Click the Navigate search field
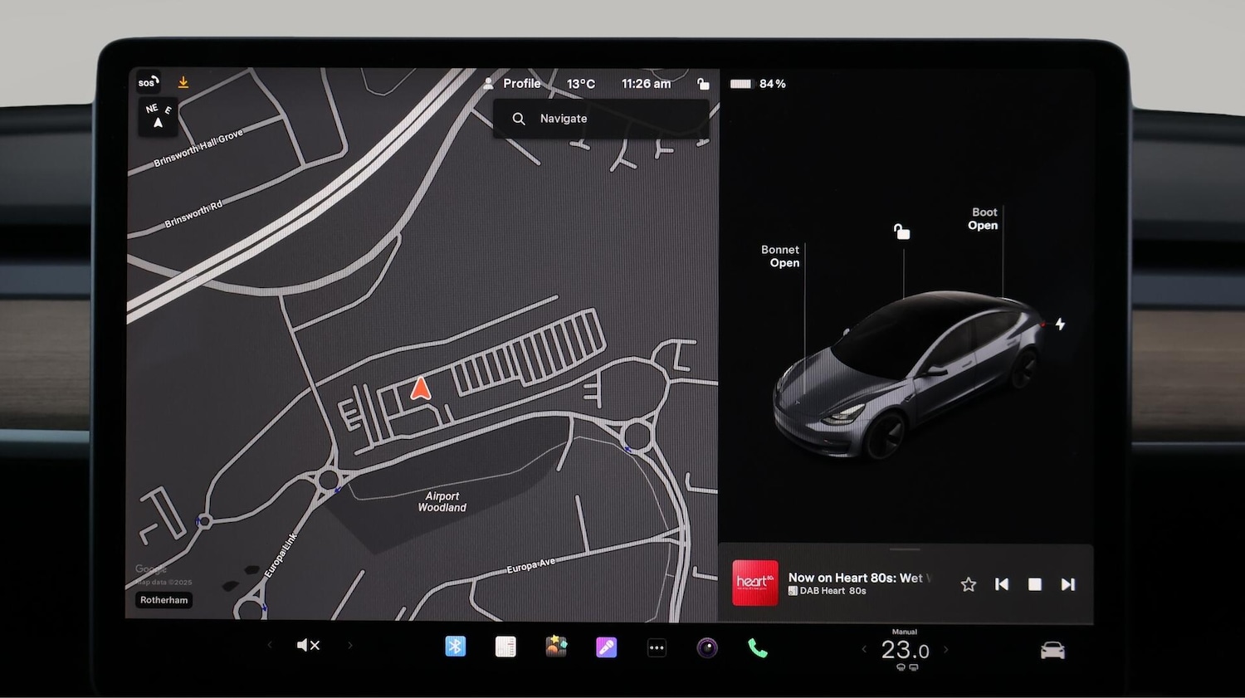The image size is (1245, 698). (601, 119)
